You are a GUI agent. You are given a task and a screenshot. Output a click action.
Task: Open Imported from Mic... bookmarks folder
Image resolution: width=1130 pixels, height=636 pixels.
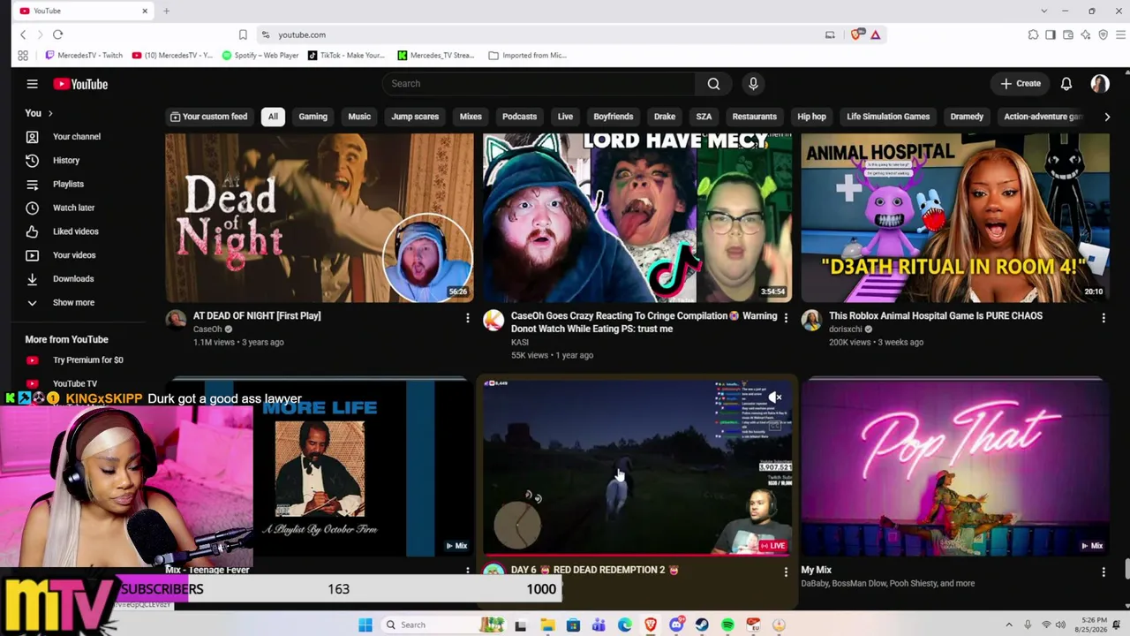[527, 55]
